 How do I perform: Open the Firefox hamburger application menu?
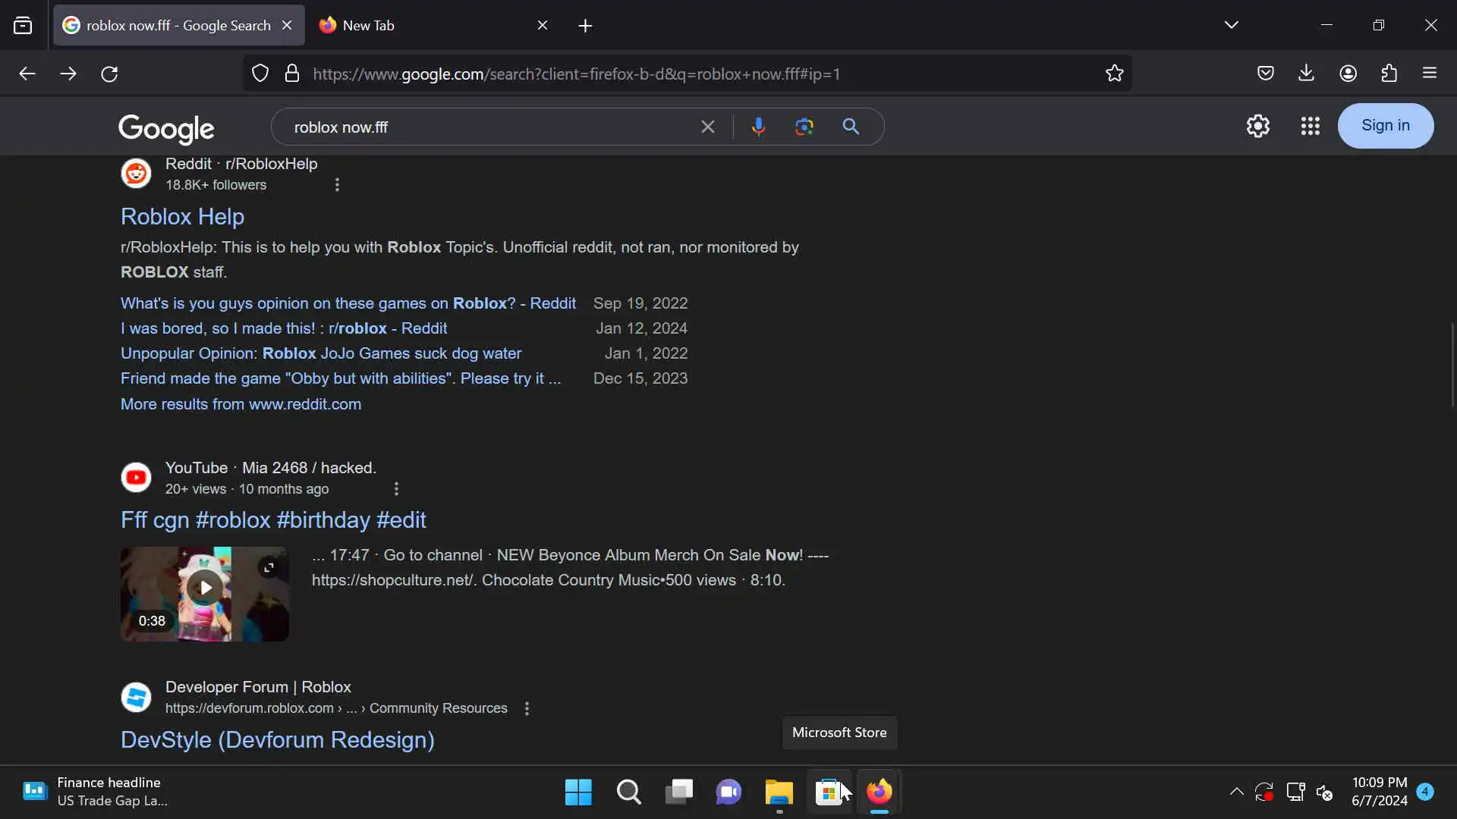point(1430,74)
